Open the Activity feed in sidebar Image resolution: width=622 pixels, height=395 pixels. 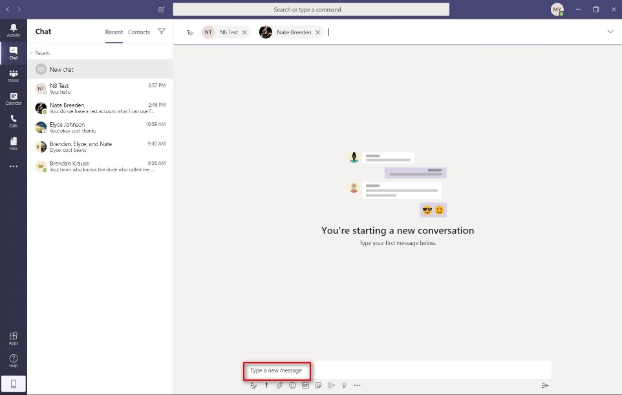click(14, 30)
